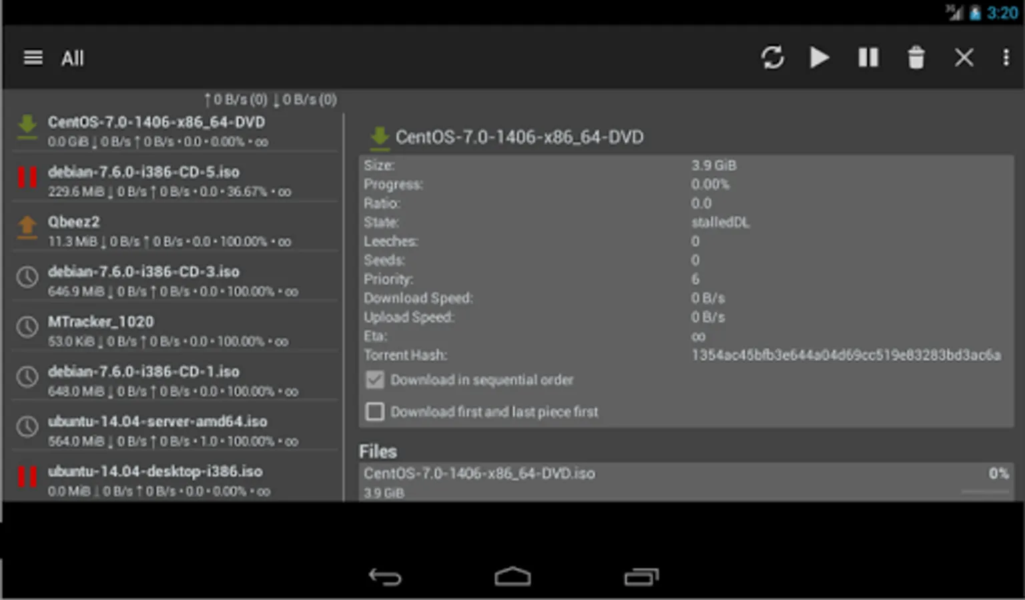This screenshot has height=600, width=1025.
Task: Tap the stalledDL state value
Action: pyautogui.click(x=721, y=223)
